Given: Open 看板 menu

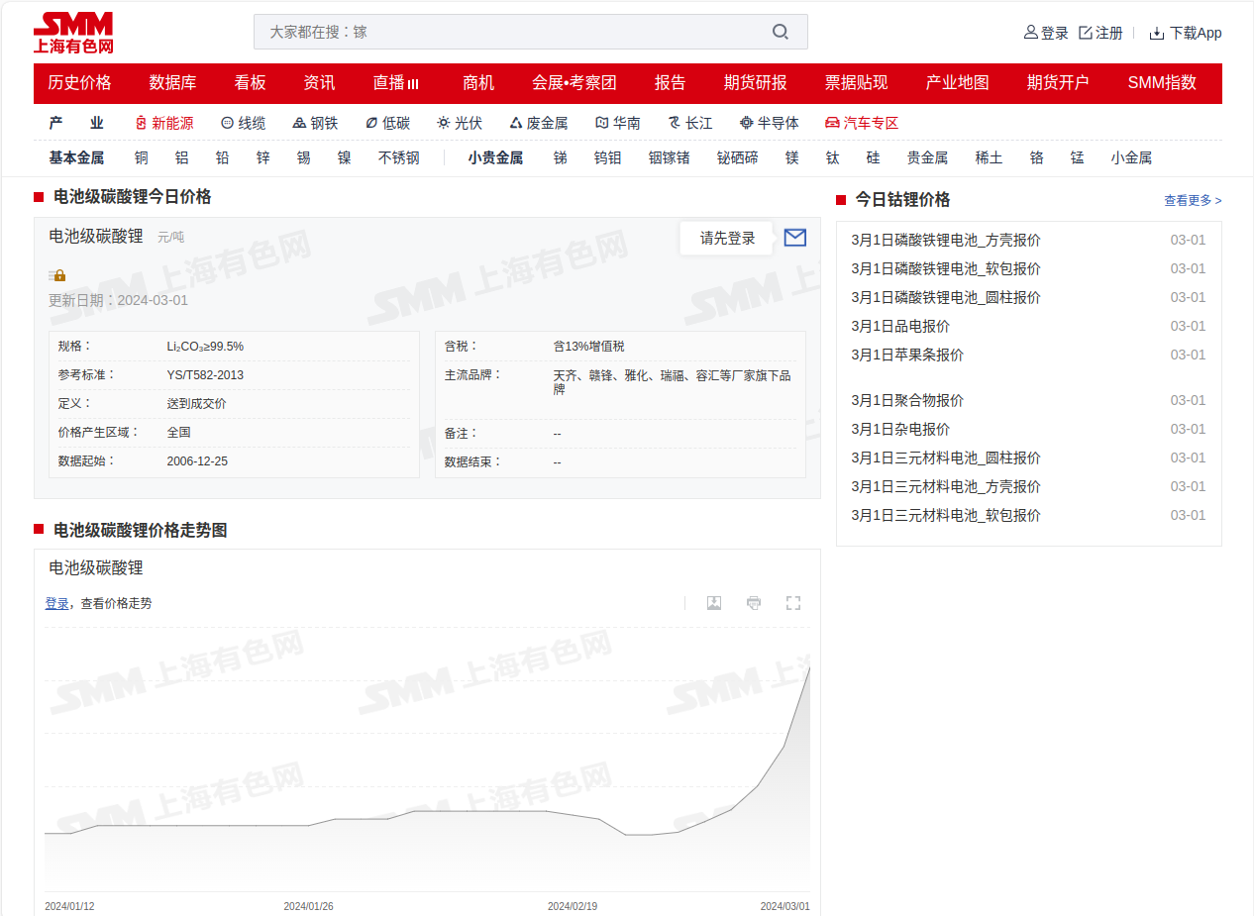Looking at the screenshot, I should coord(251,83).
